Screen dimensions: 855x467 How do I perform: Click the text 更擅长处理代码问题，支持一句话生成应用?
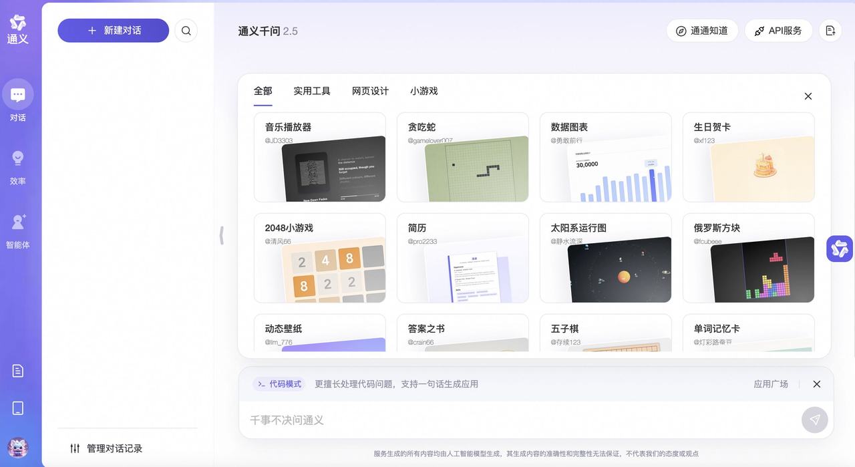[396, 384]
